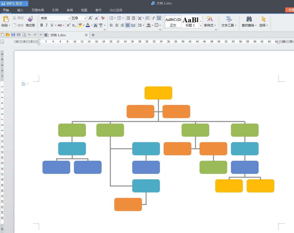Set left text alignment

[111, 25]
